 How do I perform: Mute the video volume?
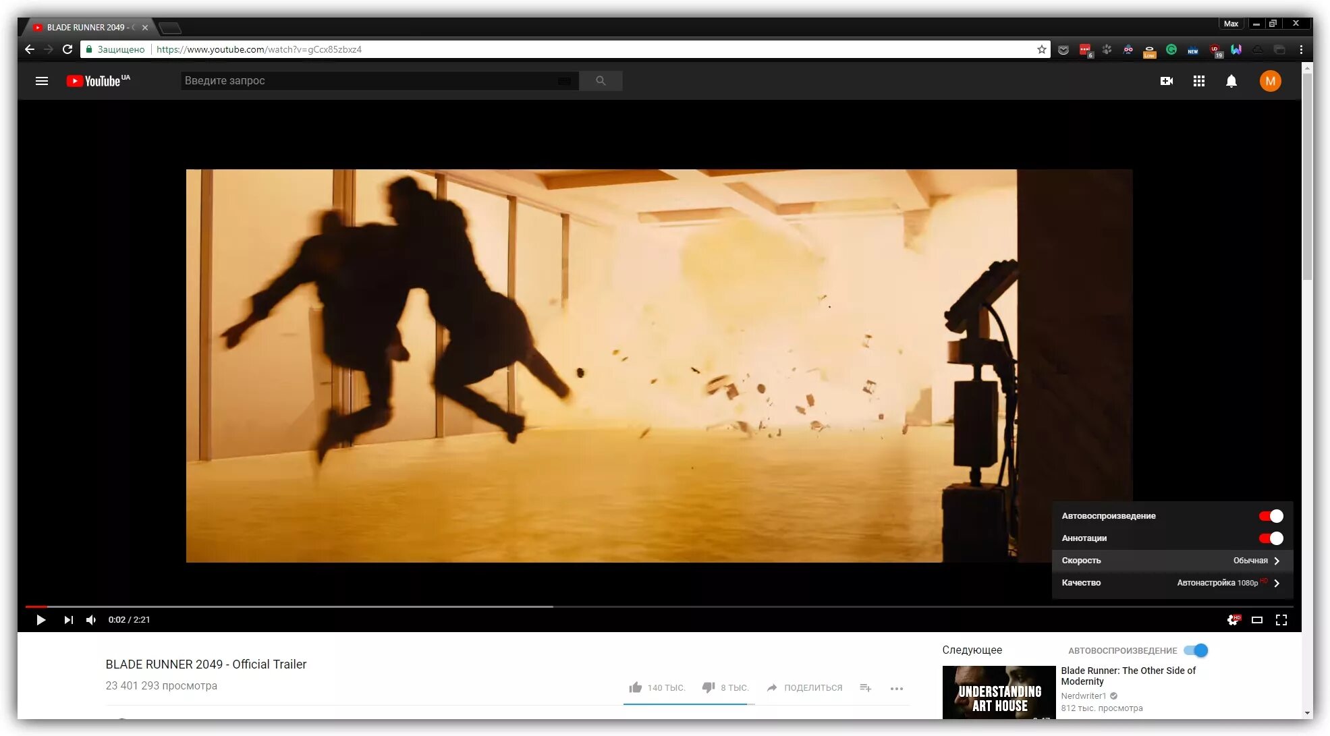(x=91, y=620)
